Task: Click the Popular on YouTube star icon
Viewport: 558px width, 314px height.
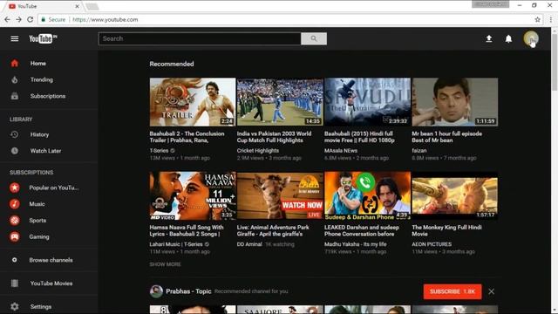Action: [15, 188]
